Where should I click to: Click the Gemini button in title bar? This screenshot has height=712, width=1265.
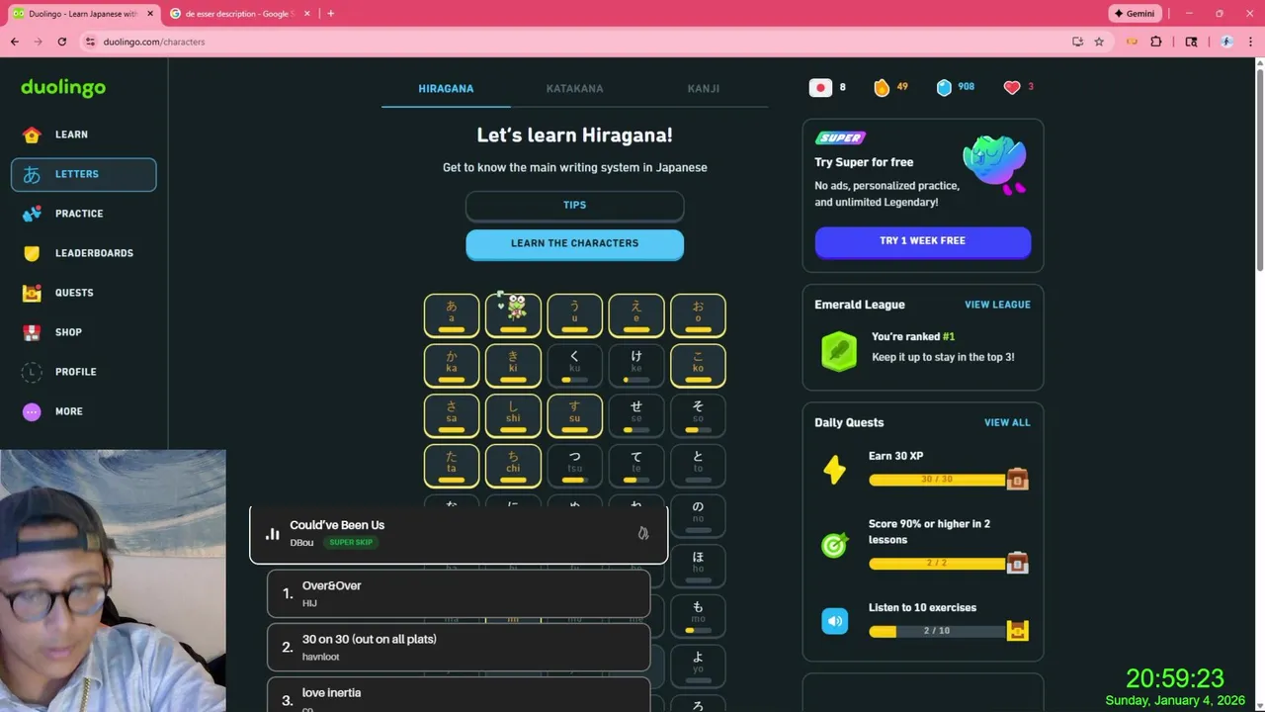click(1134, 14)
